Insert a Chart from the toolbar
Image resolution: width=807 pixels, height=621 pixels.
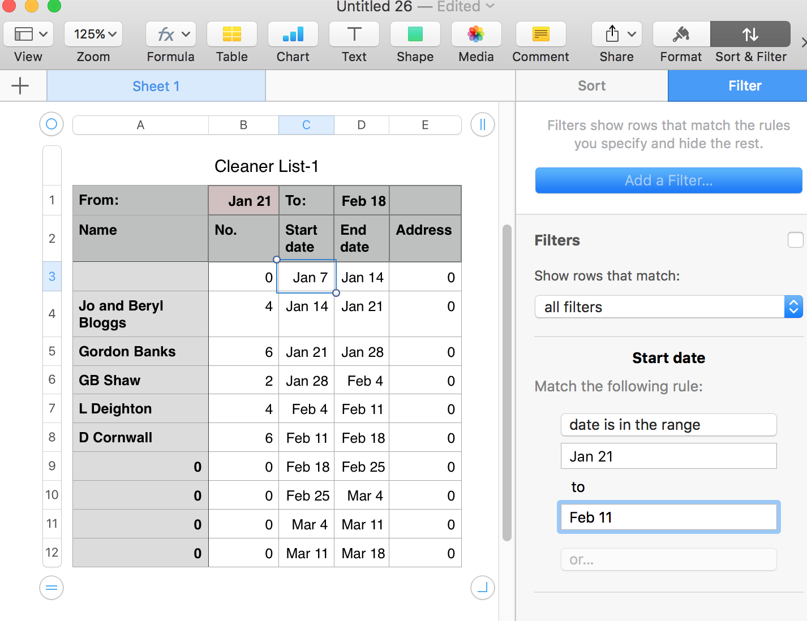pos(293,35)
